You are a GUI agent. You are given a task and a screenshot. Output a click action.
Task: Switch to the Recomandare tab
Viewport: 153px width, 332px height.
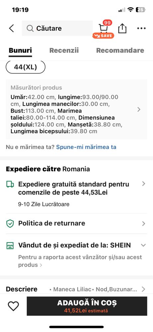coord(120,50)
